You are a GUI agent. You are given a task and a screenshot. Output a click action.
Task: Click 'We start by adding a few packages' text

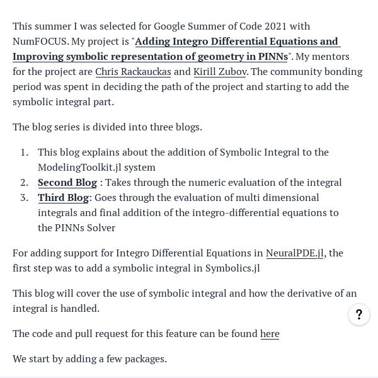point(89,359)
